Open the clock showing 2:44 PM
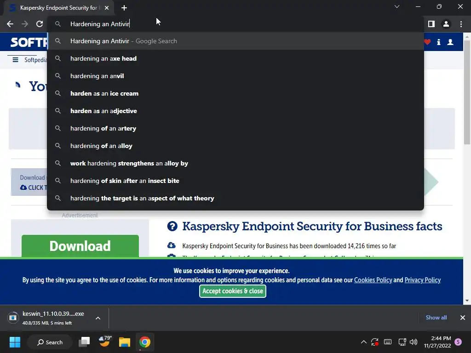The height and width of the screenshot is (353, 471). (x=437, y=342)
